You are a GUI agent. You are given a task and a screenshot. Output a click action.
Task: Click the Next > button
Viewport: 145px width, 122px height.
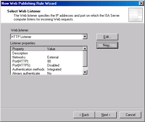coord(106,115)
